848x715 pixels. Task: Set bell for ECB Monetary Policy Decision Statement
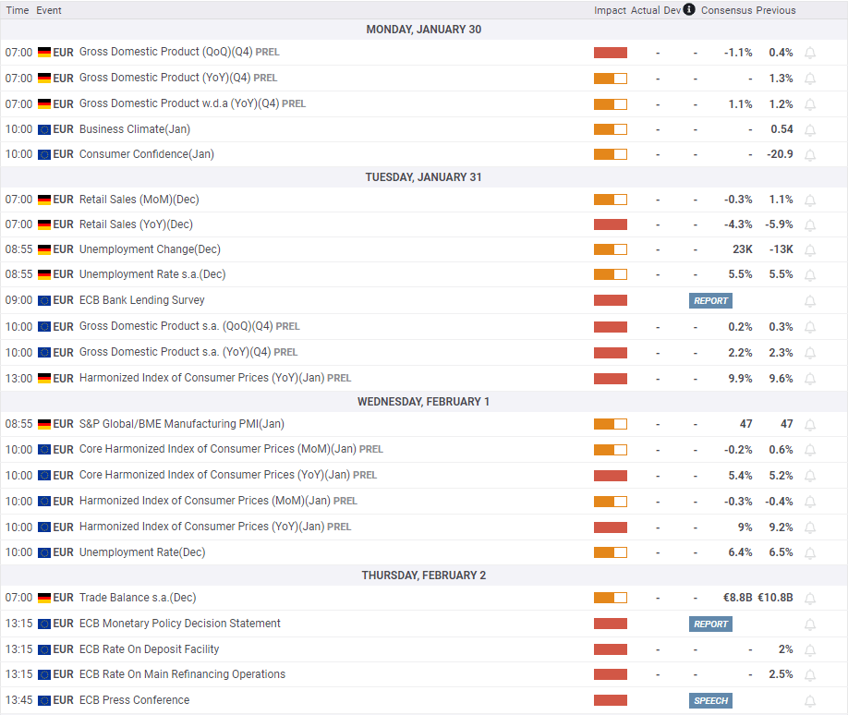pyautogui.click(x=810, y=624)
